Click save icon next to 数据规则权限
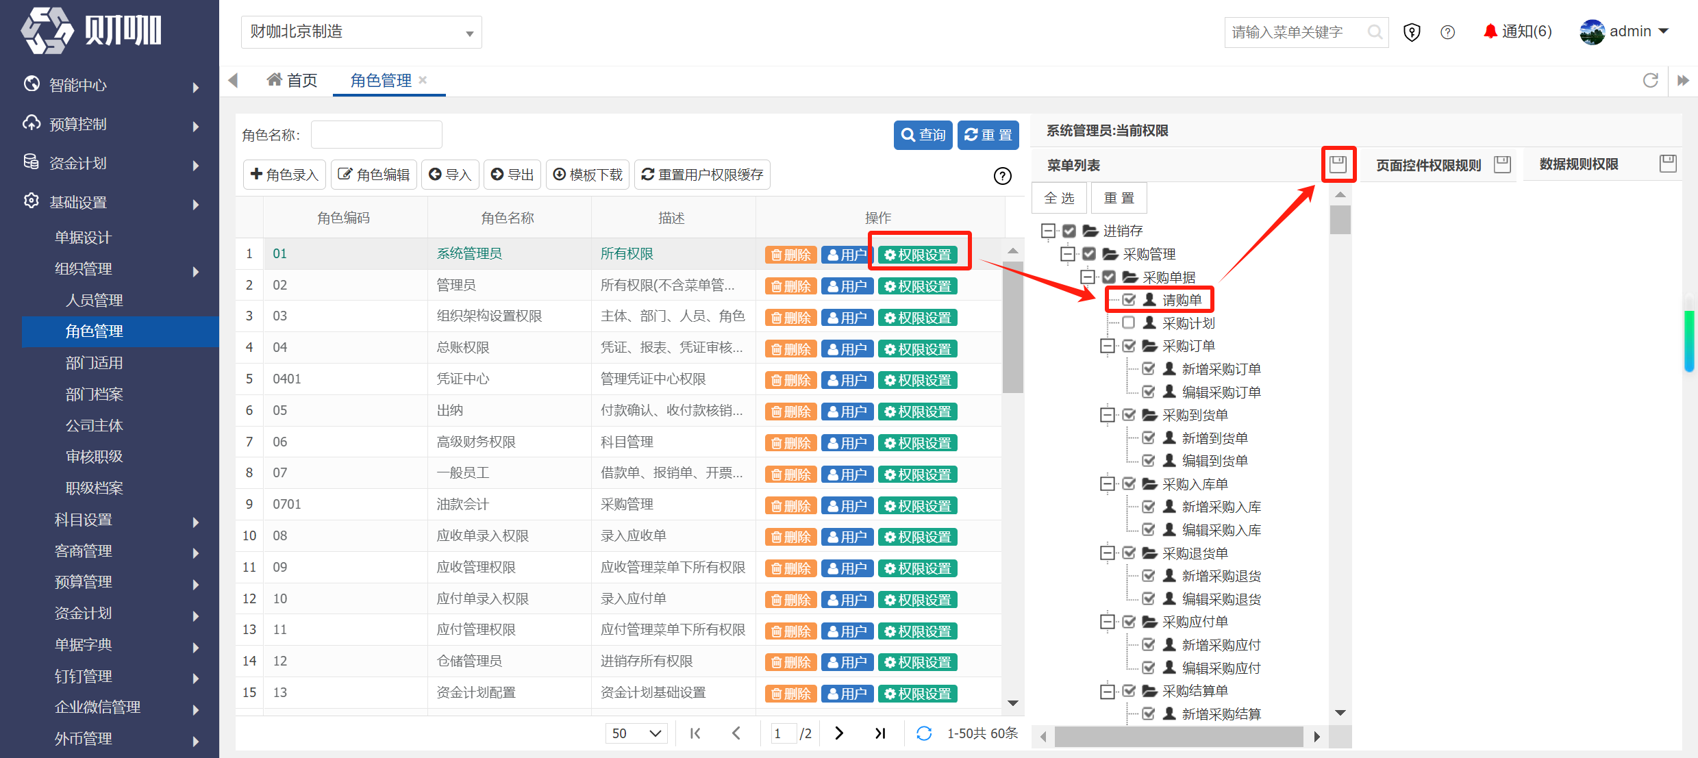 (x=1668, y=164)
